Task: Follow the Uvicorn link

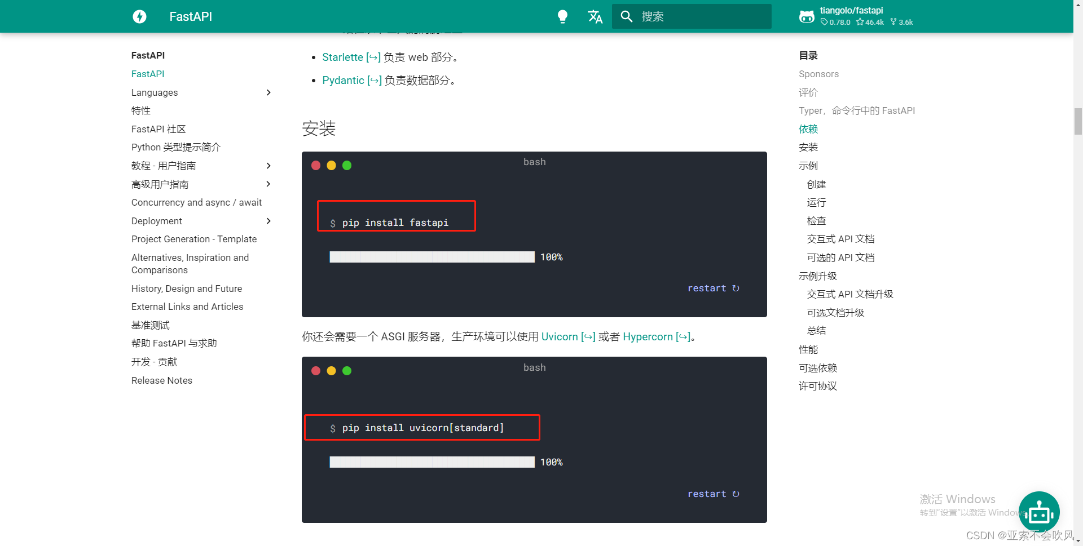Action: (568, 336)
